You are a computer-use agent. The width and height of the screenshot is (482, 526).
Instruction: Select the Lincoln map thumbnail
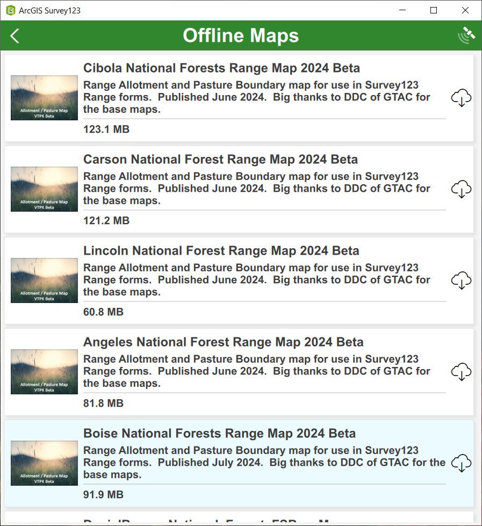[44, 280]
